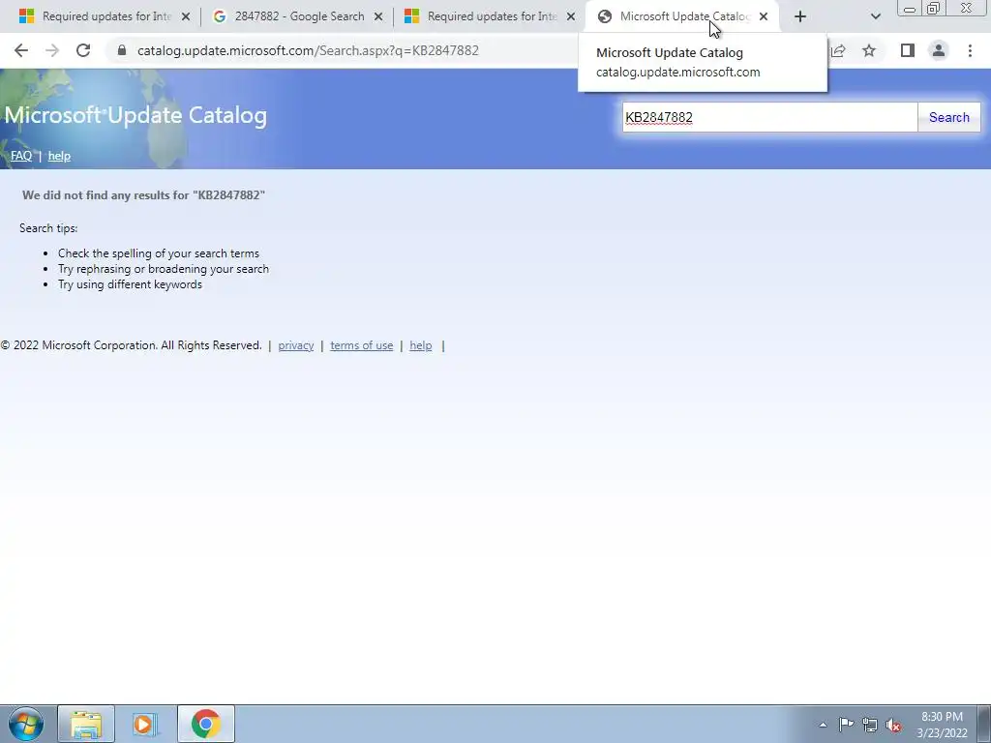Viewport: 991px width, 743px height.
Task: Click the browser forward arrow
Action: 52,50
